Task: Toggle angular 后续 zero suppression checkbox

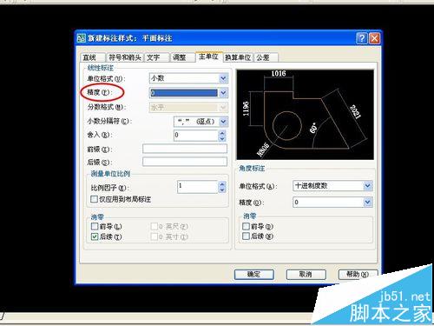Action: click(x=246, y=236)
